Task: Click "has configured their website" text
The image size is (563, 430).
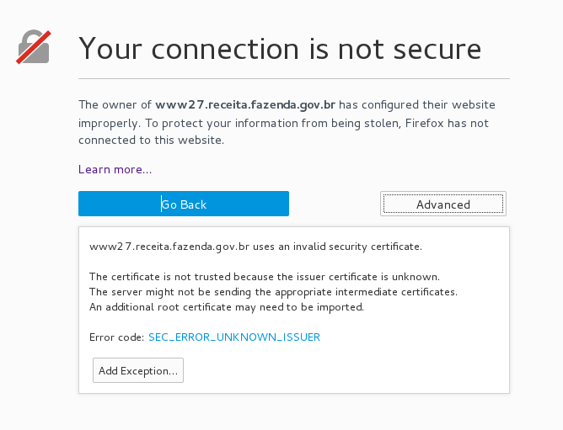Action: pyautogui.click(x=417, y=104)
